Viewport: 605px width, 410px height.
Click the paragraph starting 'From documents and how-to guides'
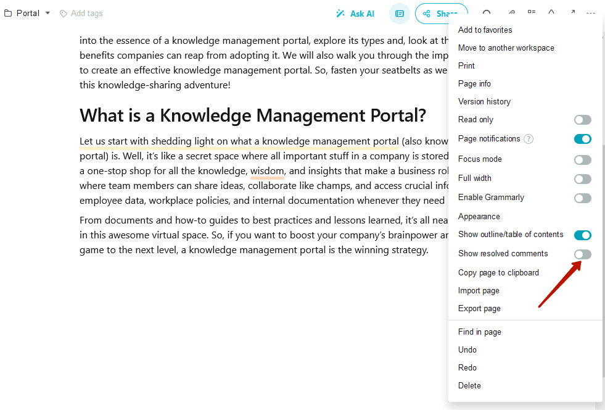(264, 235)
